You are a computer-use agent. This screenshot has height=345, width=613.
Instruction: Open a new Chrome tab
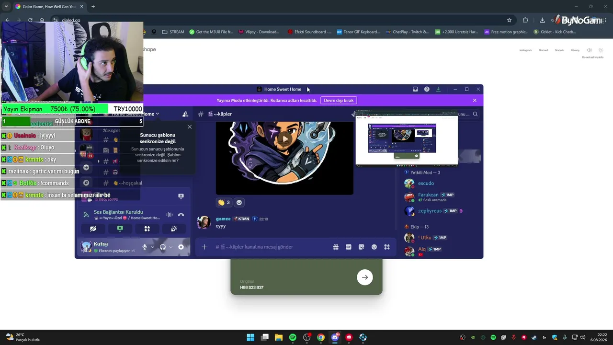[x=93, y=7]
